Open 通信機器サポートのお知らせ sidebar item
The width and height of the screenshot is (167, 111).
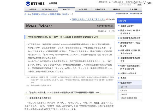(129, 44)
